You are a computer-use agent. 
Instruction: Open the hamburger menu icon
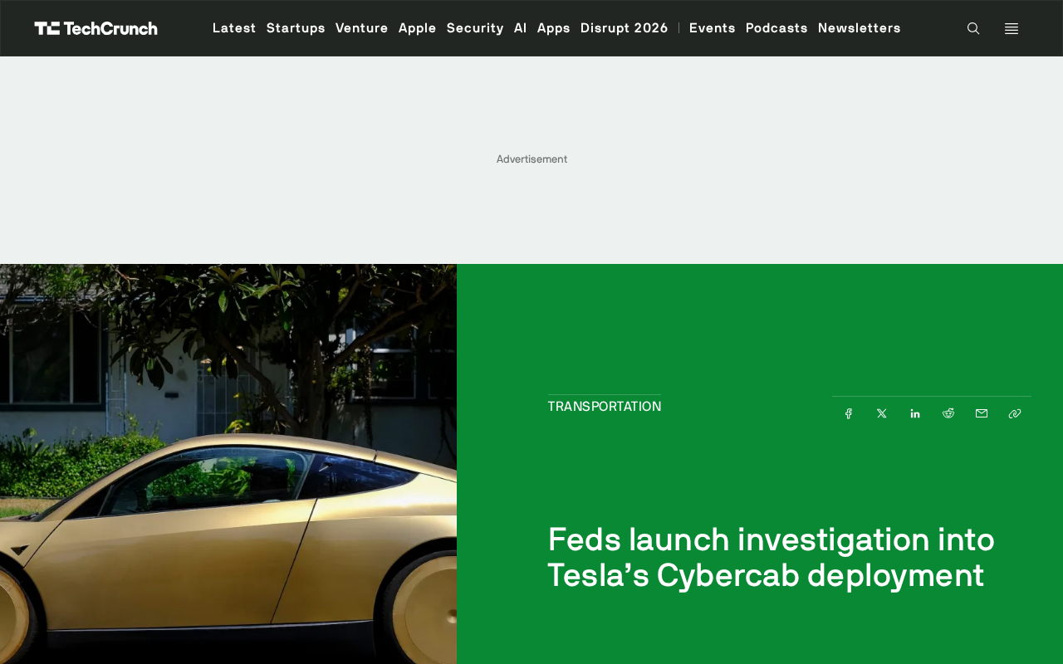(1012, 28)
